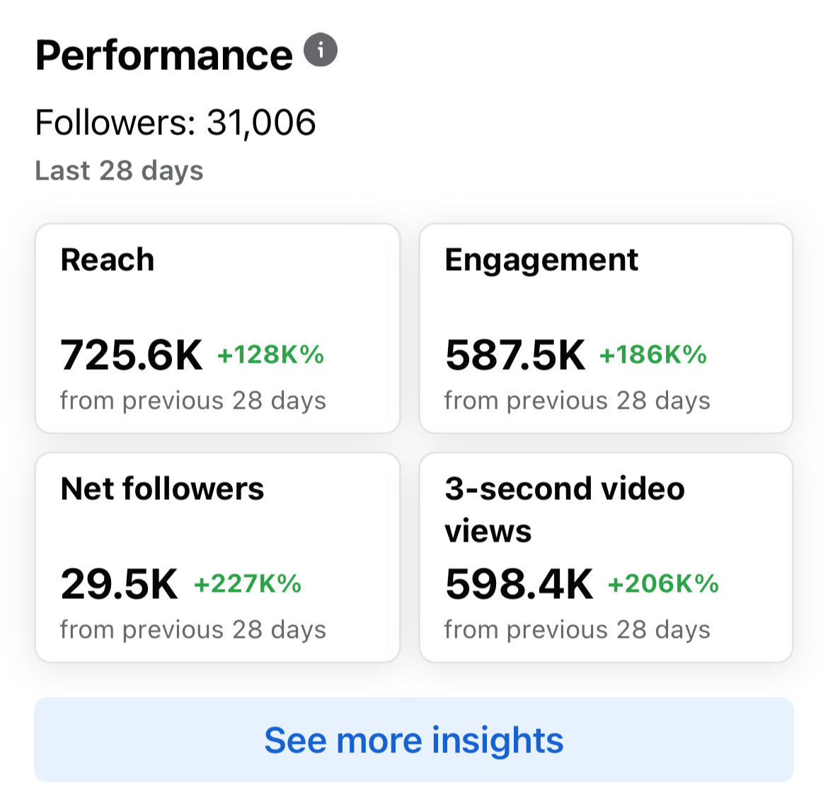Select the Net followers card title
This screenshot has height=804, width=828.
(163, 489)
